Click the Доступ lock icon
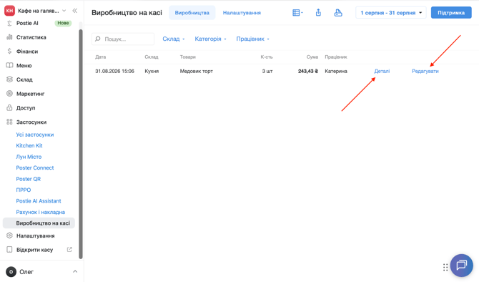Screen dimensions: 479x282 (x=9, y=107)
